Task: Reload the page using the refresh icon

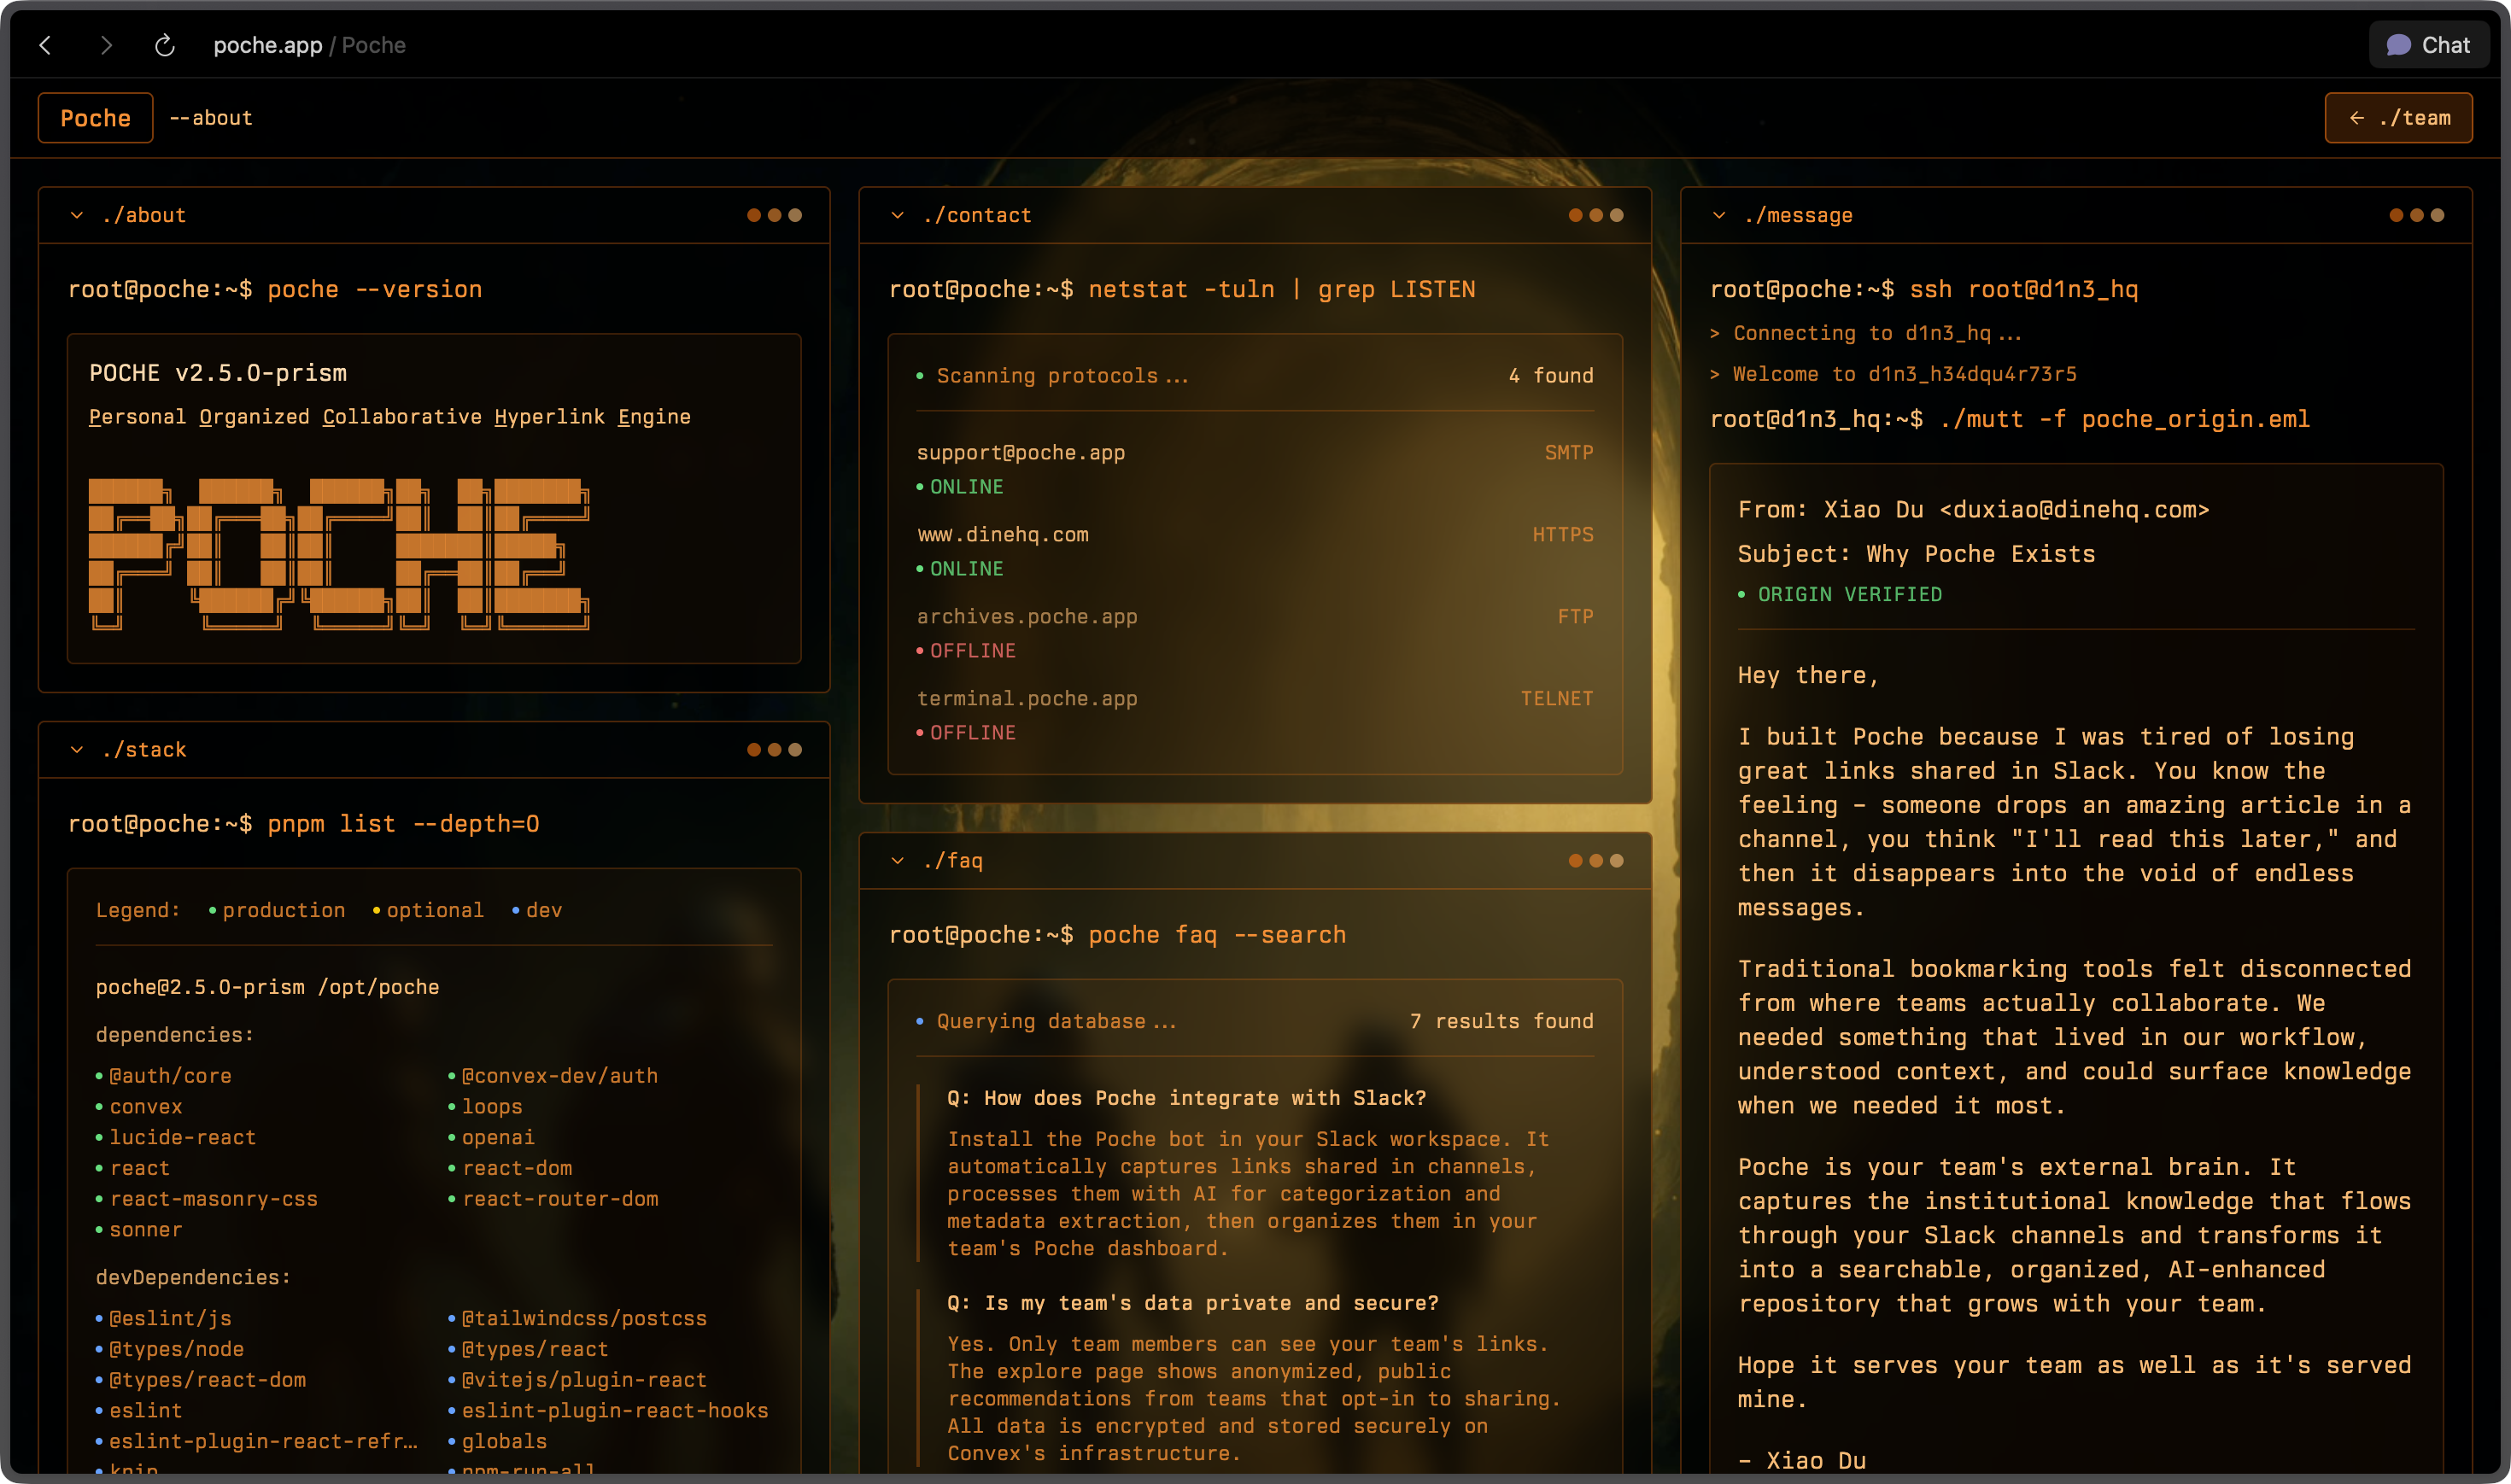Action: coord(165,45)
